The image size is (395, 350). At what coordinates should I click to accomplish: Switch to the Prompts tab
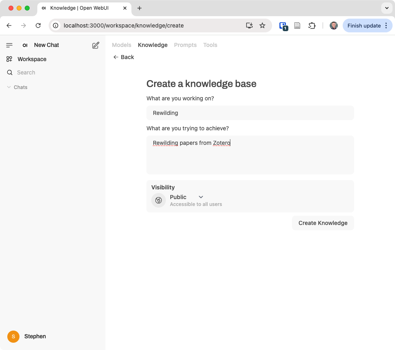coord(185,45)
